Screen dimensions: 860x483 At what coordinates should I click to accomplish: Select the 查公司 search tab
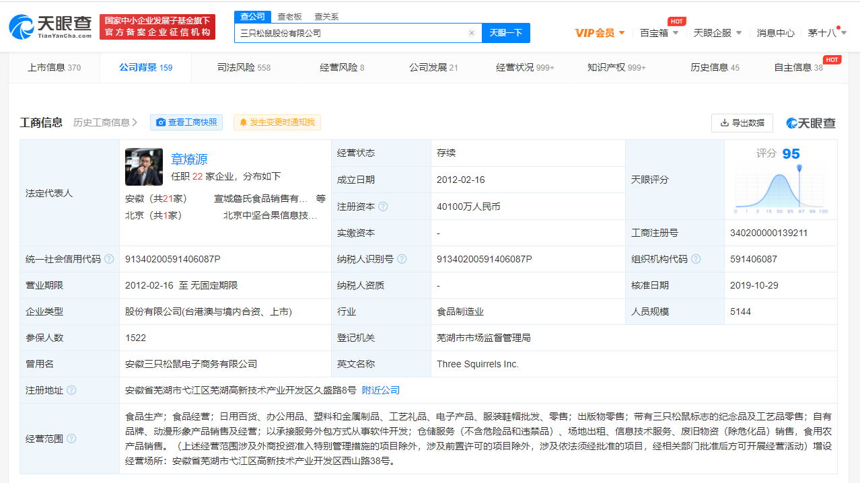tap(253, 16)
